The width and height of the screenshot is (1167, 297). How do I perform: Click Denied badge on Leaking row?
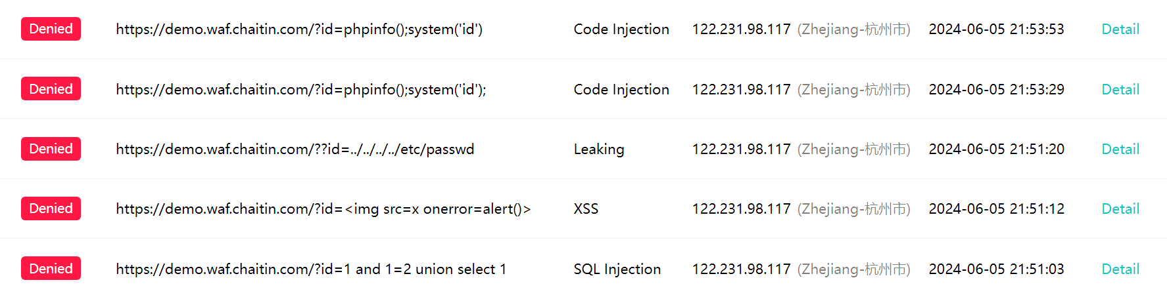(x=51, y=149)
